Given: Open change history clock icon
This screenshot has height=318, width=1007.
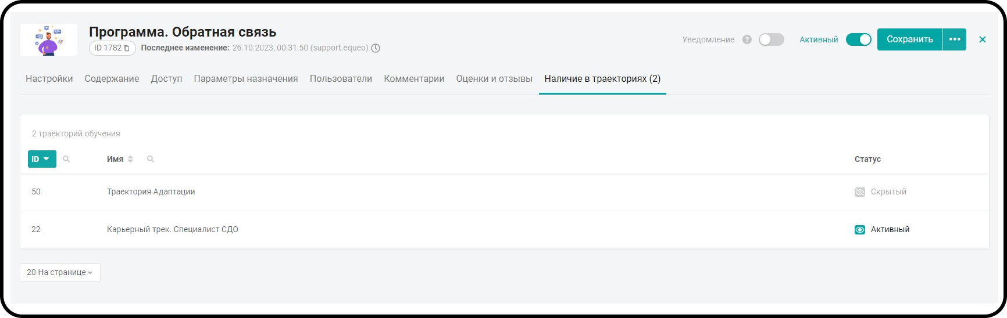Looking at the screenshot, I should pos(376,48).
